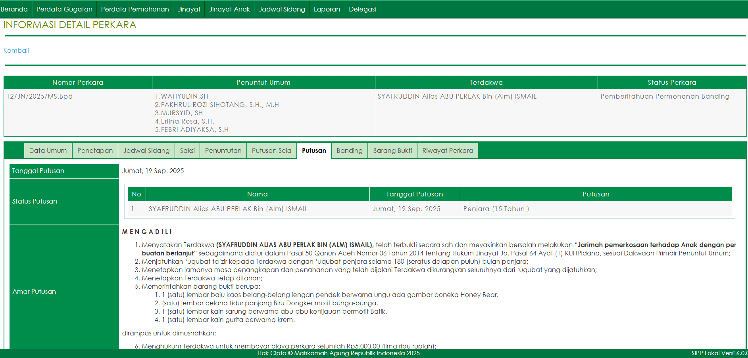Open the Perdata Gugatan menu
Screen dimensions: 748x358
[x=64, y=9]
